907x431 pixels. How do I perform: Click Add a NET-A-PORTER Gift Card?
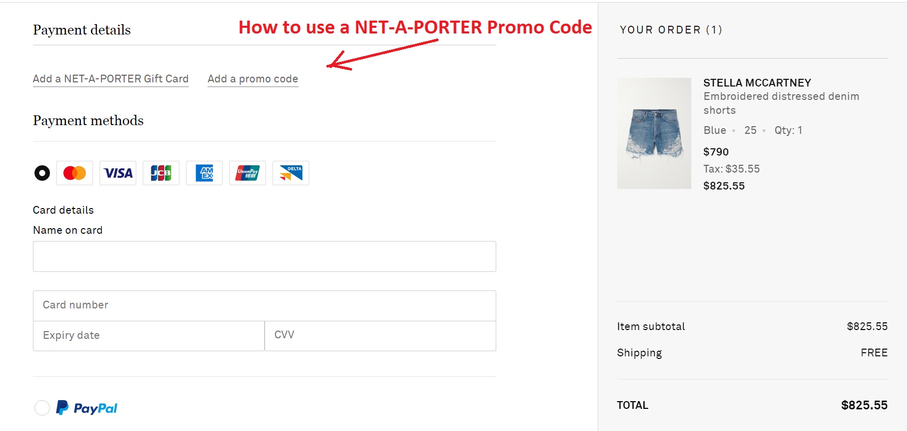pyautogui.click(x=110, y=79)
